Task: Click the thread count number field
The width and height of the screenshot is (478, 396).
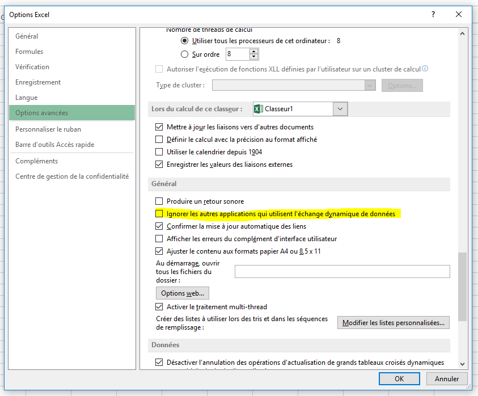Action: [238, 54]
